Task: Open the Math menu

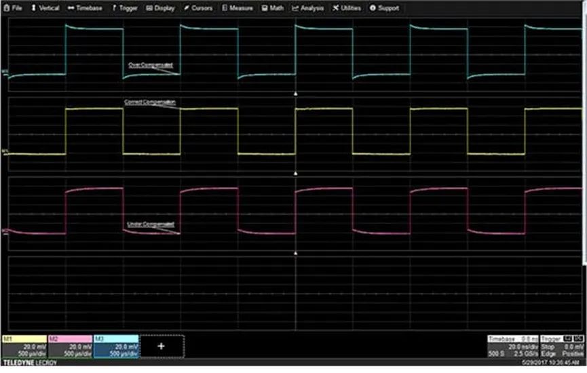Action: click(x=273, y=8)
